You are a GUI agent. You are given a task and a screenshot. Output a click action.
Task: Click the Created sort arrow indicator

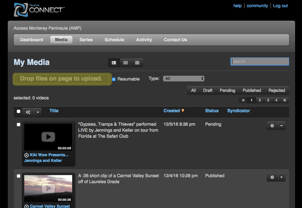183,110
